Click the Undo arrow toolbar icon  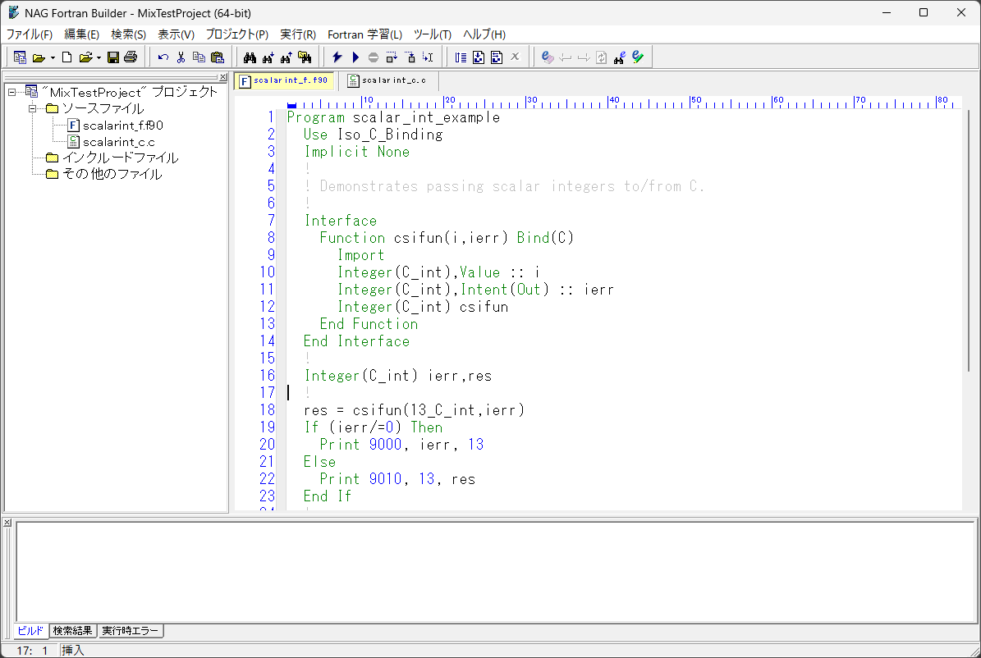pyautogui.click(x=163, y=57)
